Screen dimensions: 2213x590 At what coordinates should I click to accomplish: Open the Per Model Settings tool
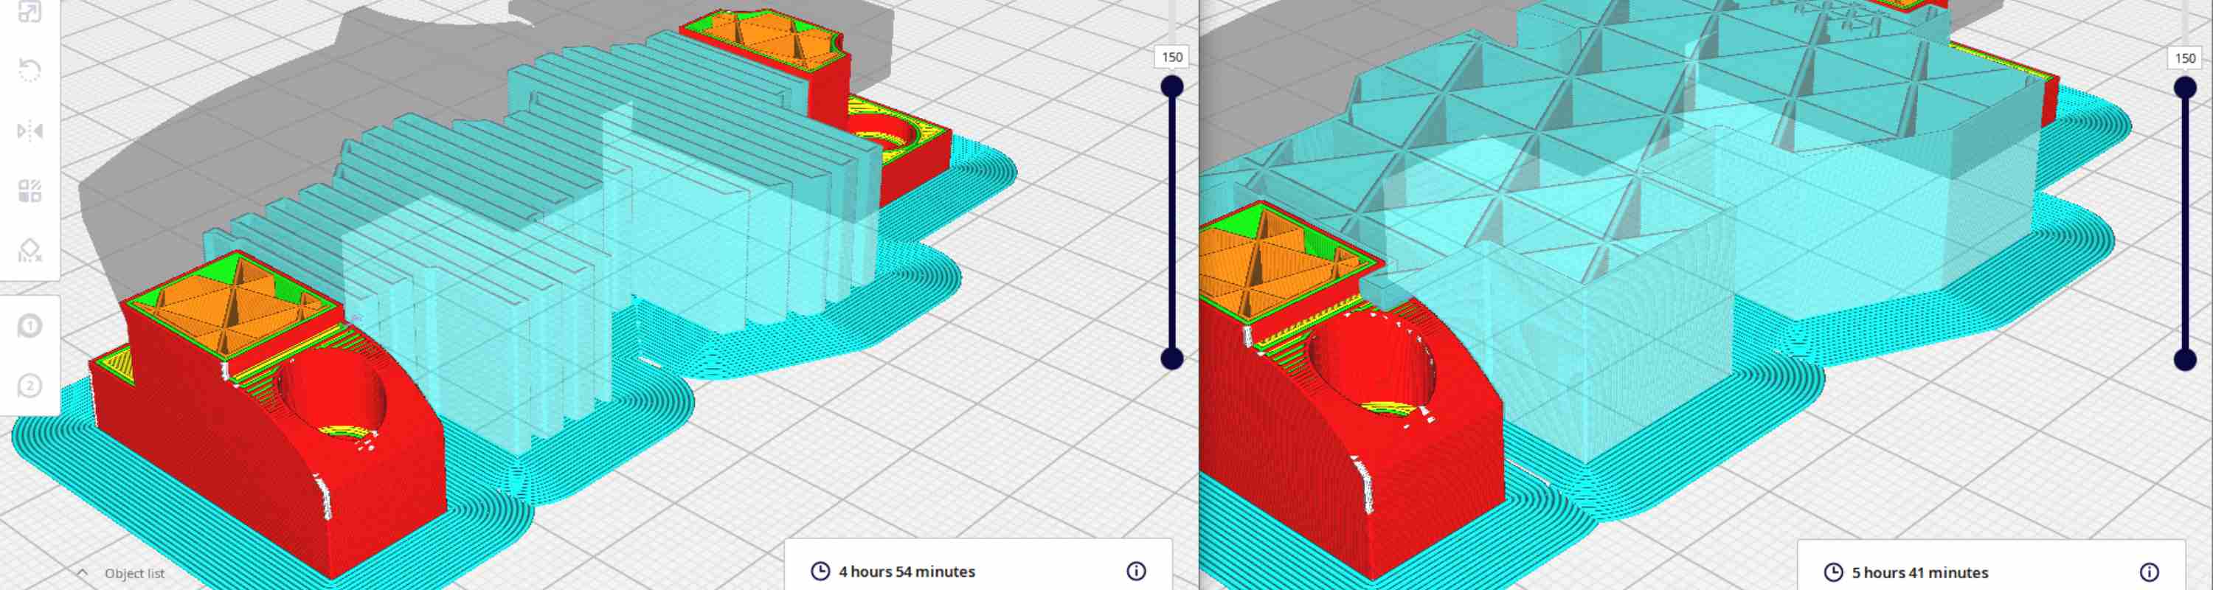pyautogui.click(x=30, y=191)
